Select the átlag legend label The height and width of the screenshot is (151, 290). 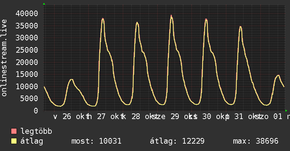click(32, 141)
